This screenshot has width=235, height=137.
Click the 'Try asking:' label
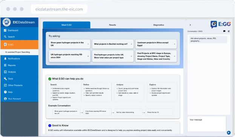tap(54, 36)
